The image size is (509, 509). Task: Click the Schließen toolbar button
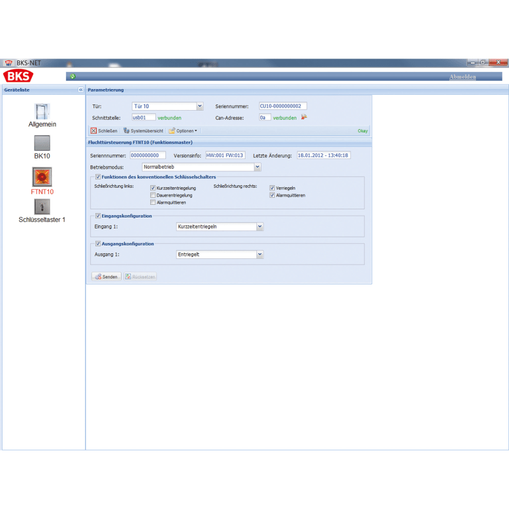tap(104, 130)
